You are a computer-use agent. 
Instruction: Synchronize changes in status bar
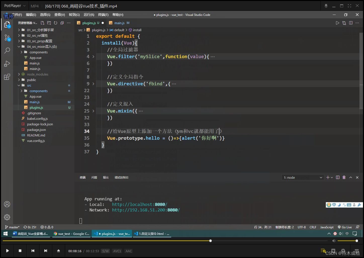(x=30, y=227)
